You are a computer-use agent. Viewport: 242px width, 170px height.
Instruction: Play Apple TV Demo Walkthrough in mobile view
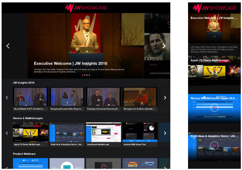215,70
